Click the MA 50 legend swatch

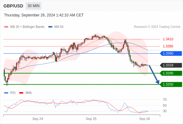51,27
